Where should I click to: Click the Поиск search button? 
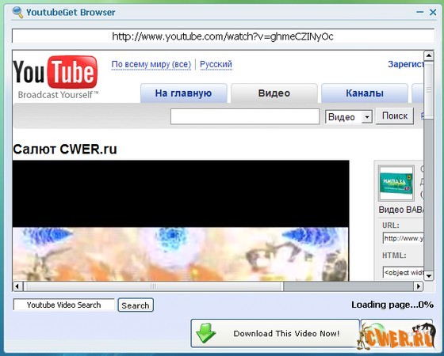coord(395,116)
